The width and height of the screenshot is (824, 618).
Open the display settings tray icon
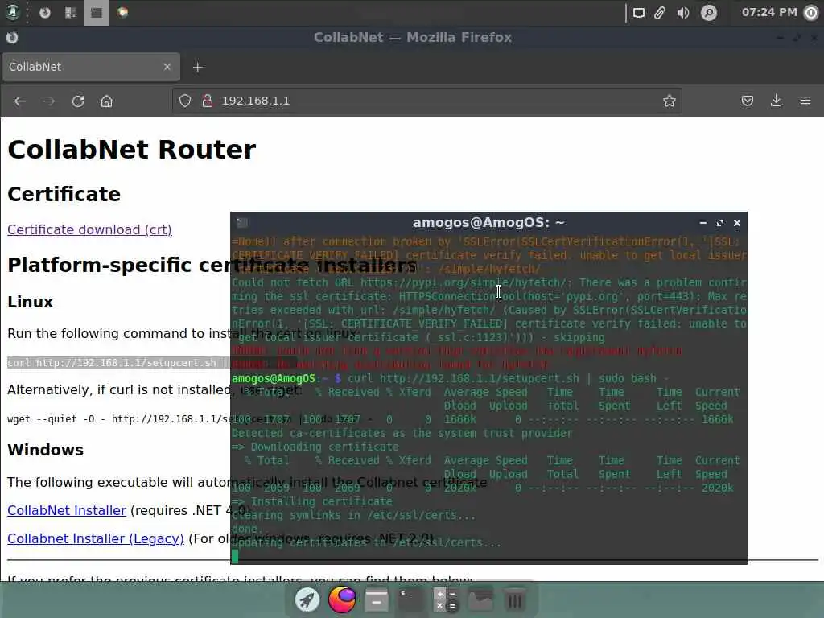click(x=638, y=13)
